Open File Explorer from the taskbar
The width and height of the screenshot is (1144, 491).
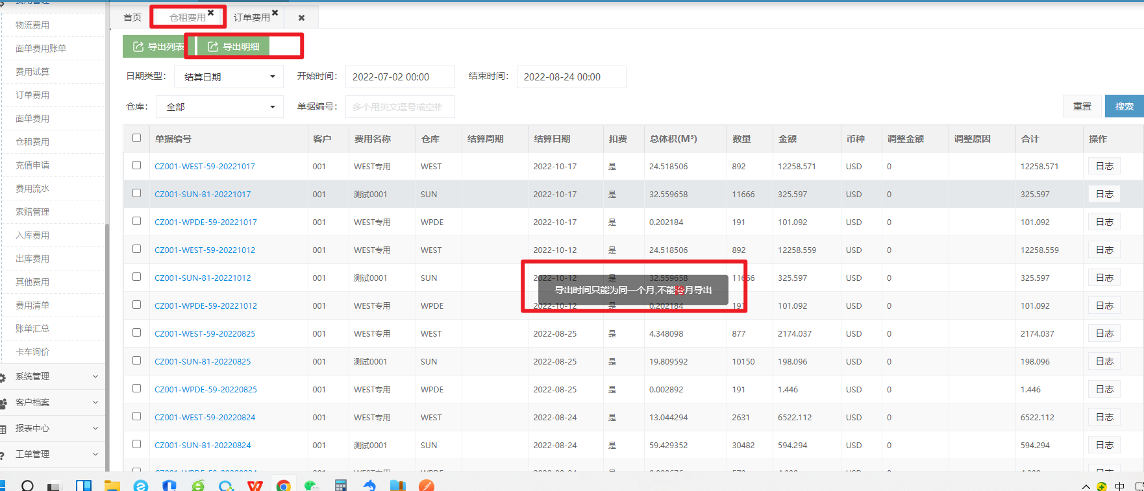click(112, 485)
